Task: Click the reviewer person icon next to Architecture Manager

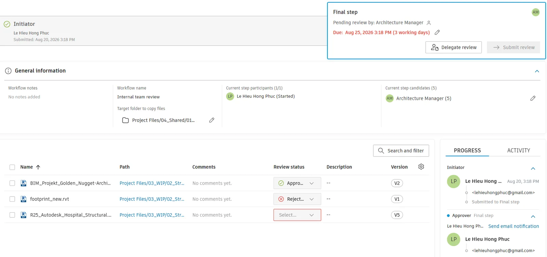Action: (429, 23)
